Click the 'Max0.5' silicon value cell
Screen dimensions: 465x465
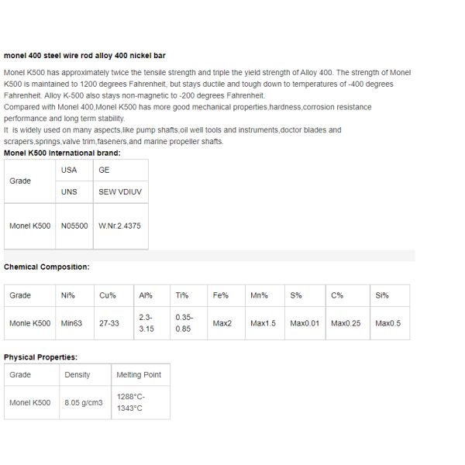click(x=387, y=323)
